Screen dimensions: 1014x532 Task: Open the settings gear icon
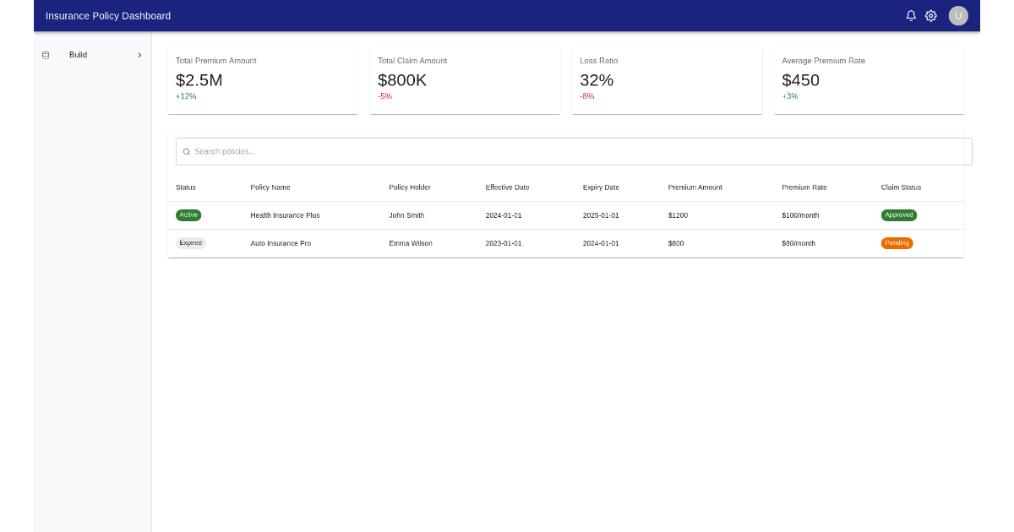click(931, 16)
